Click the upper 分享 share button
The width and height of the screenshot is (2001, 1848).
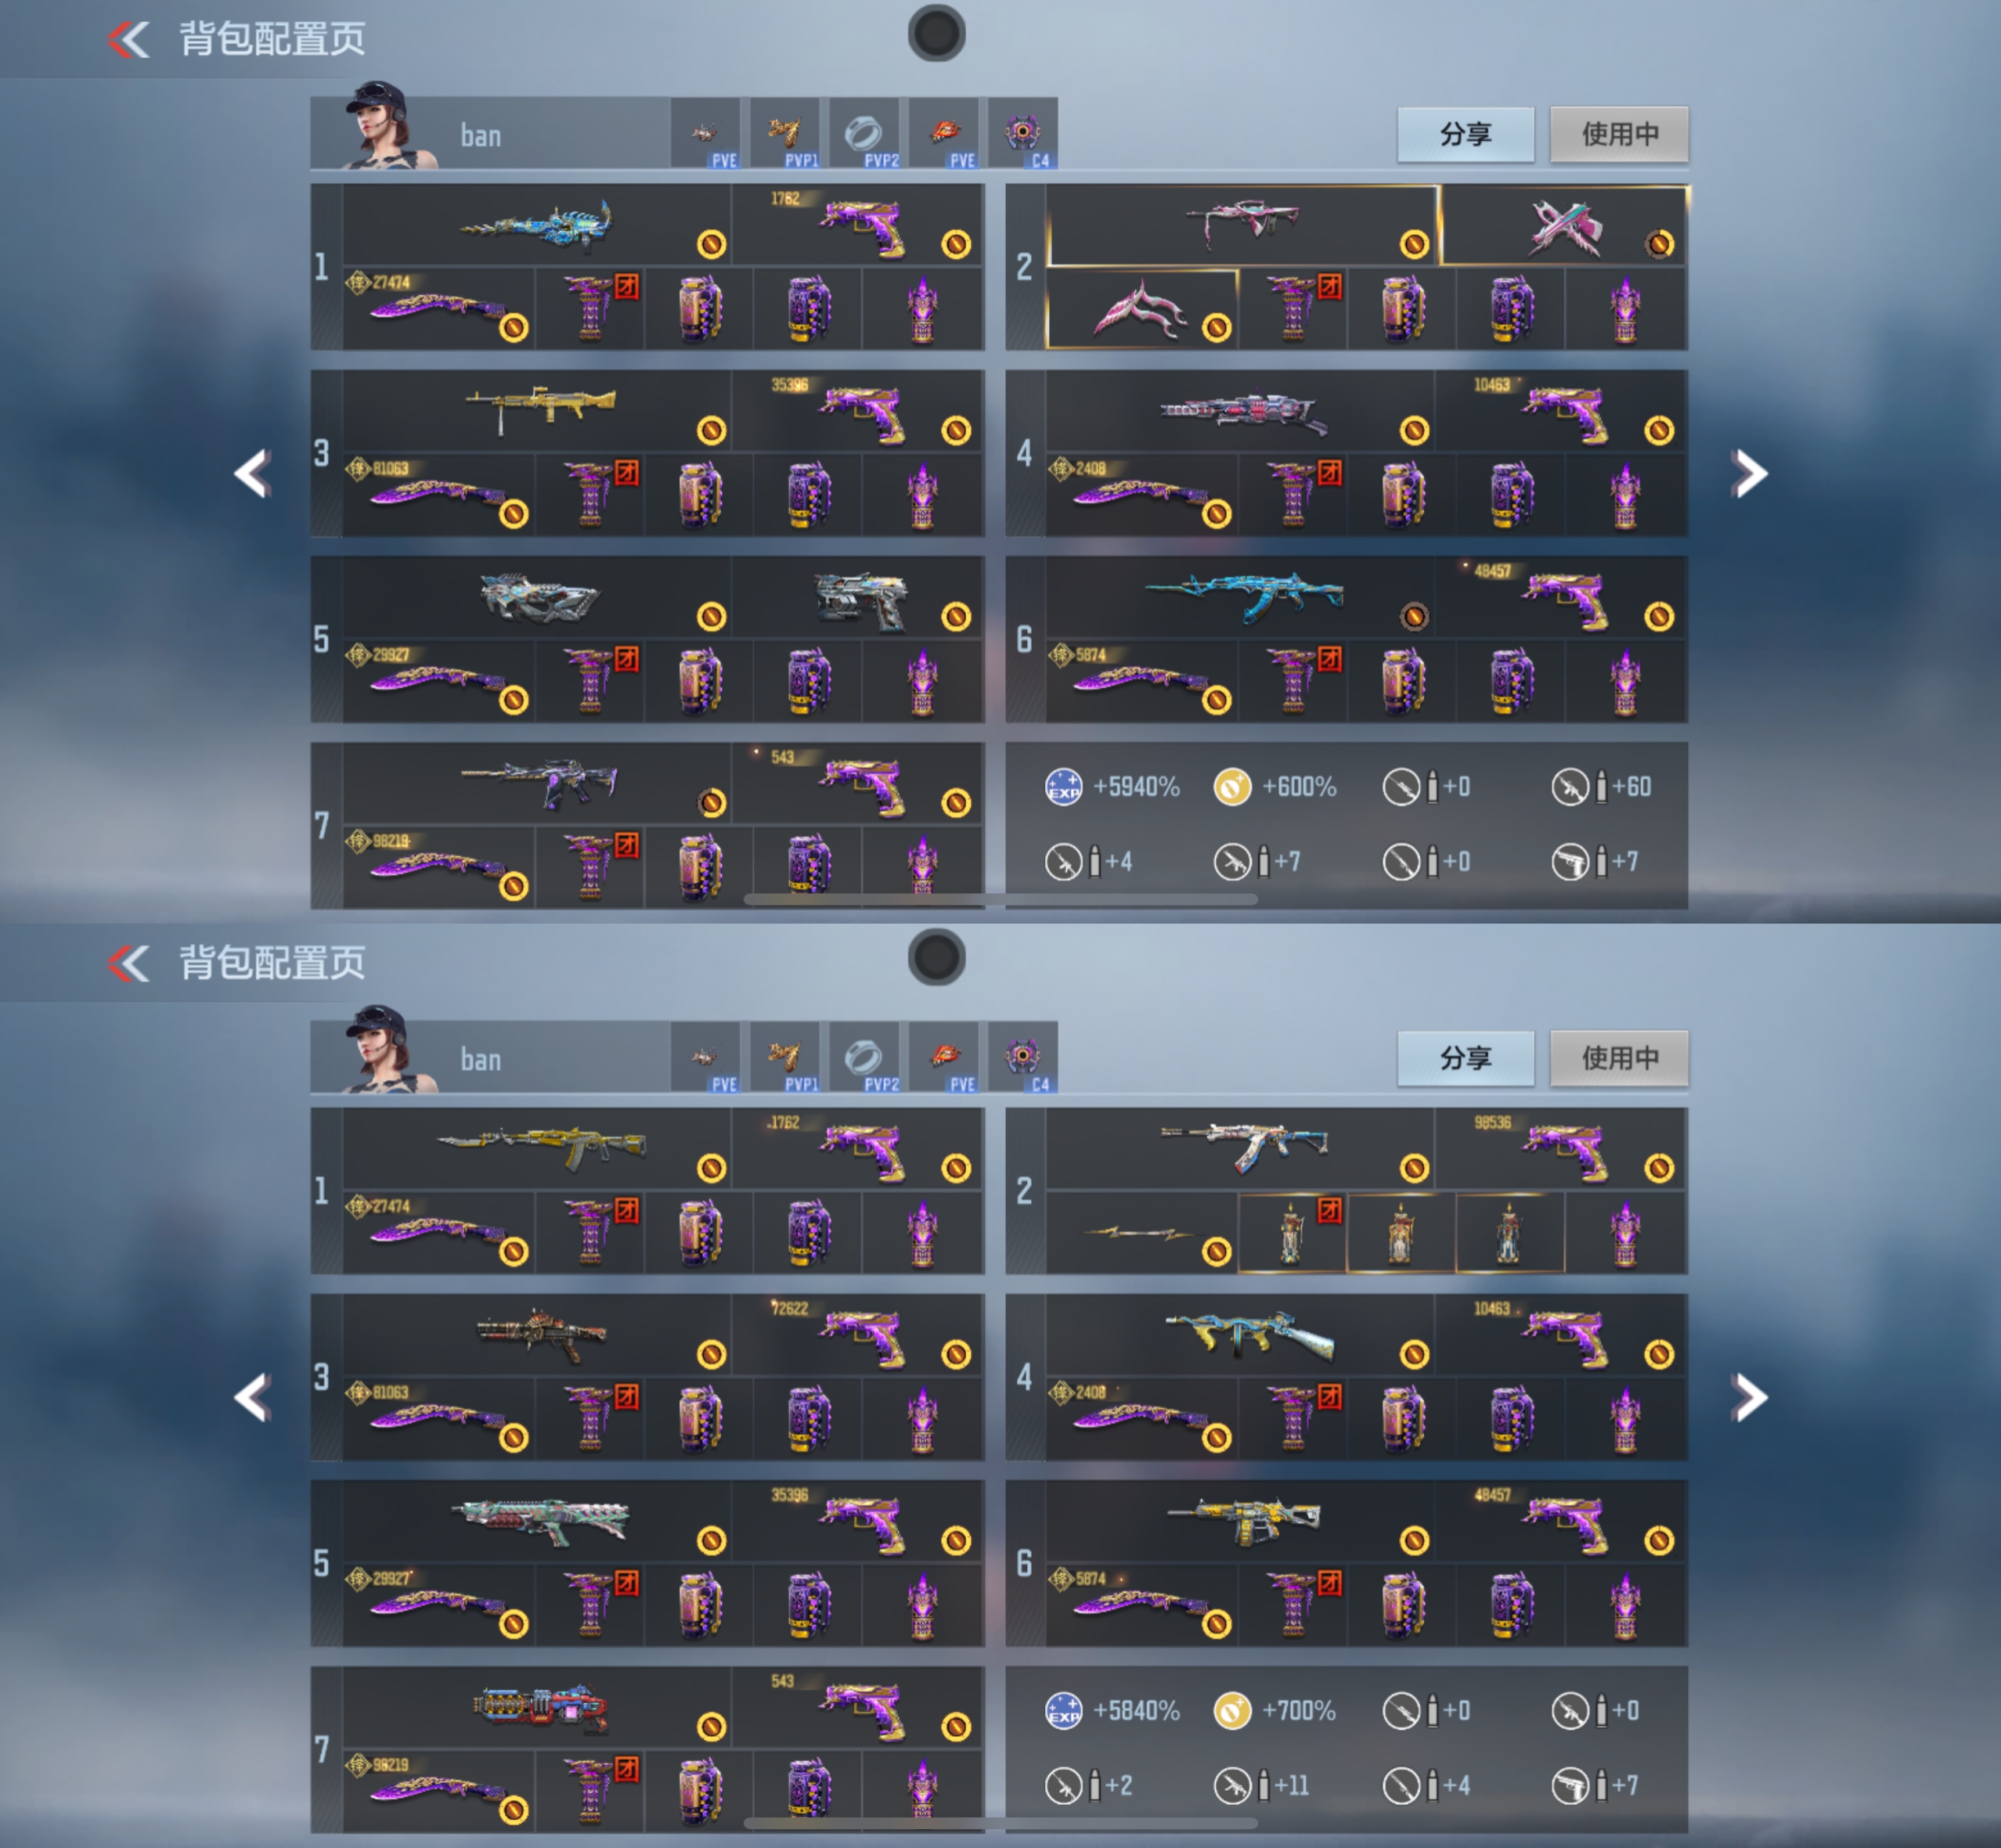coord(1465,134)
